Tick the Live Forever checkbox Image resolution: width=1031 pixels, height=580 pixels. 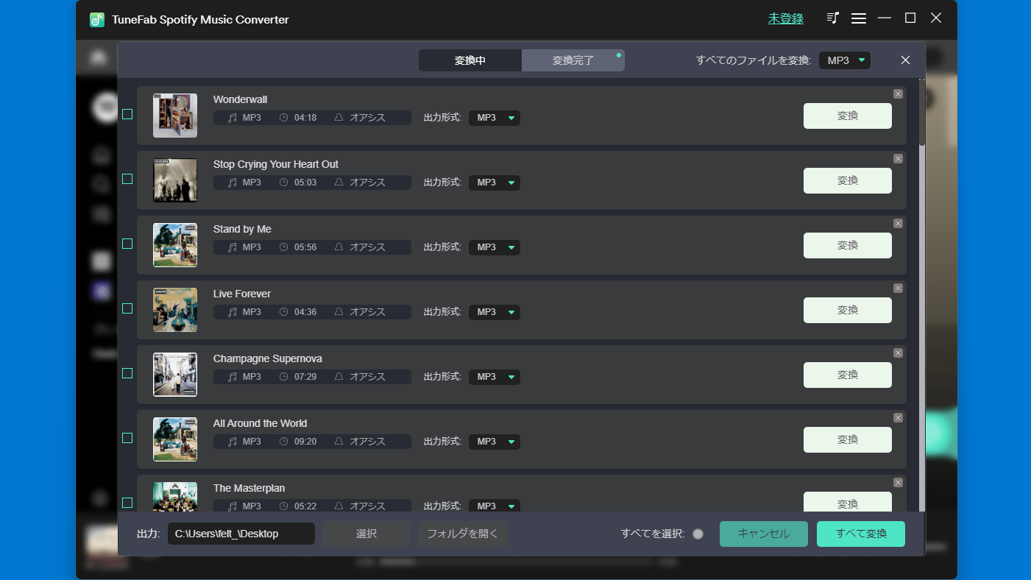[x=127, y=308]
